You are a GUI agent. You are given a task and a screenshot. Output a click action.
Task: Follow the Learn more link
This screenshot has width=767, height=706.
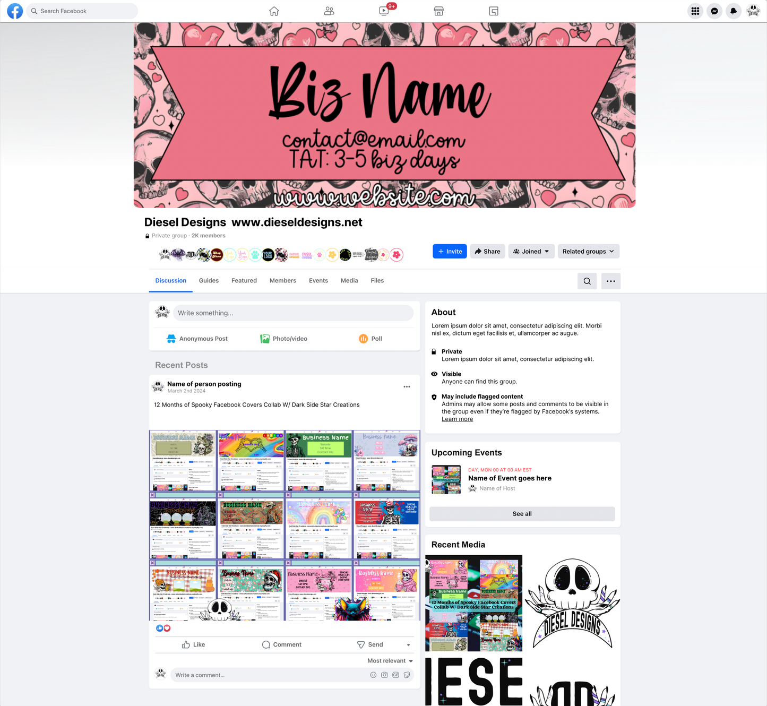tap(457, 419)
